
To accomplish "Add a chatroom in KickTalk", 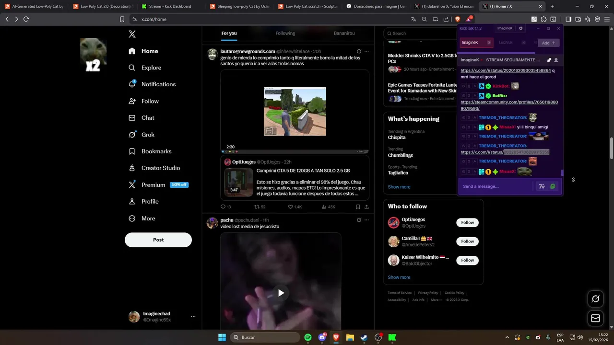I will [548, 43].
